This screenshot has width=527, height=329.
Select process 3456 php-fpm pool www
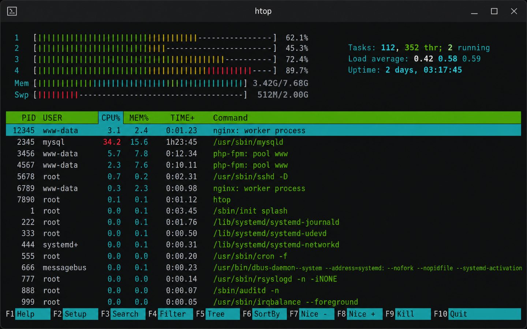coord(263,154)
